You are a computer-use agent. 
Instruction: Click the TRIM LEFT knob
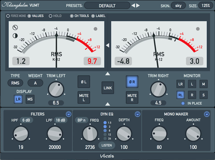click(x=56, y=89)
